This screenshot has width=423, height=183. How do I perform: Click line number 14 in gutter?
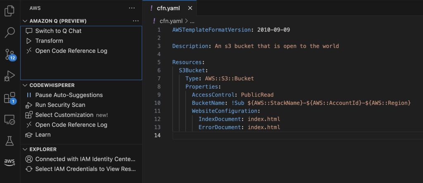157,135
